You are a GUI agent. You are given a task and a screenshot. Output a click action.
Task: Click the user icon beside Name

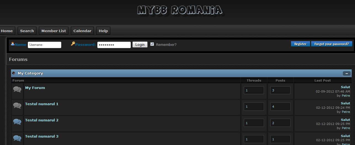[x=13, y=44]
